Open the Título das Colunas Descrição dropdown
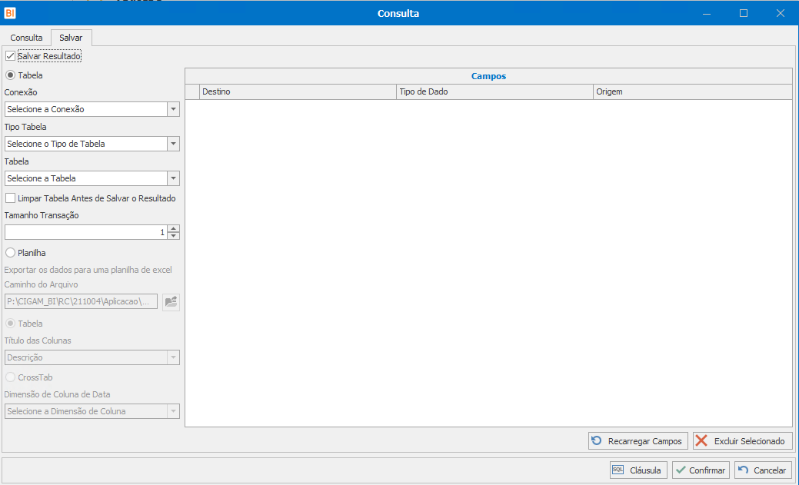The height and width of the screenshot is (485, 799). (x=173, y=357)
